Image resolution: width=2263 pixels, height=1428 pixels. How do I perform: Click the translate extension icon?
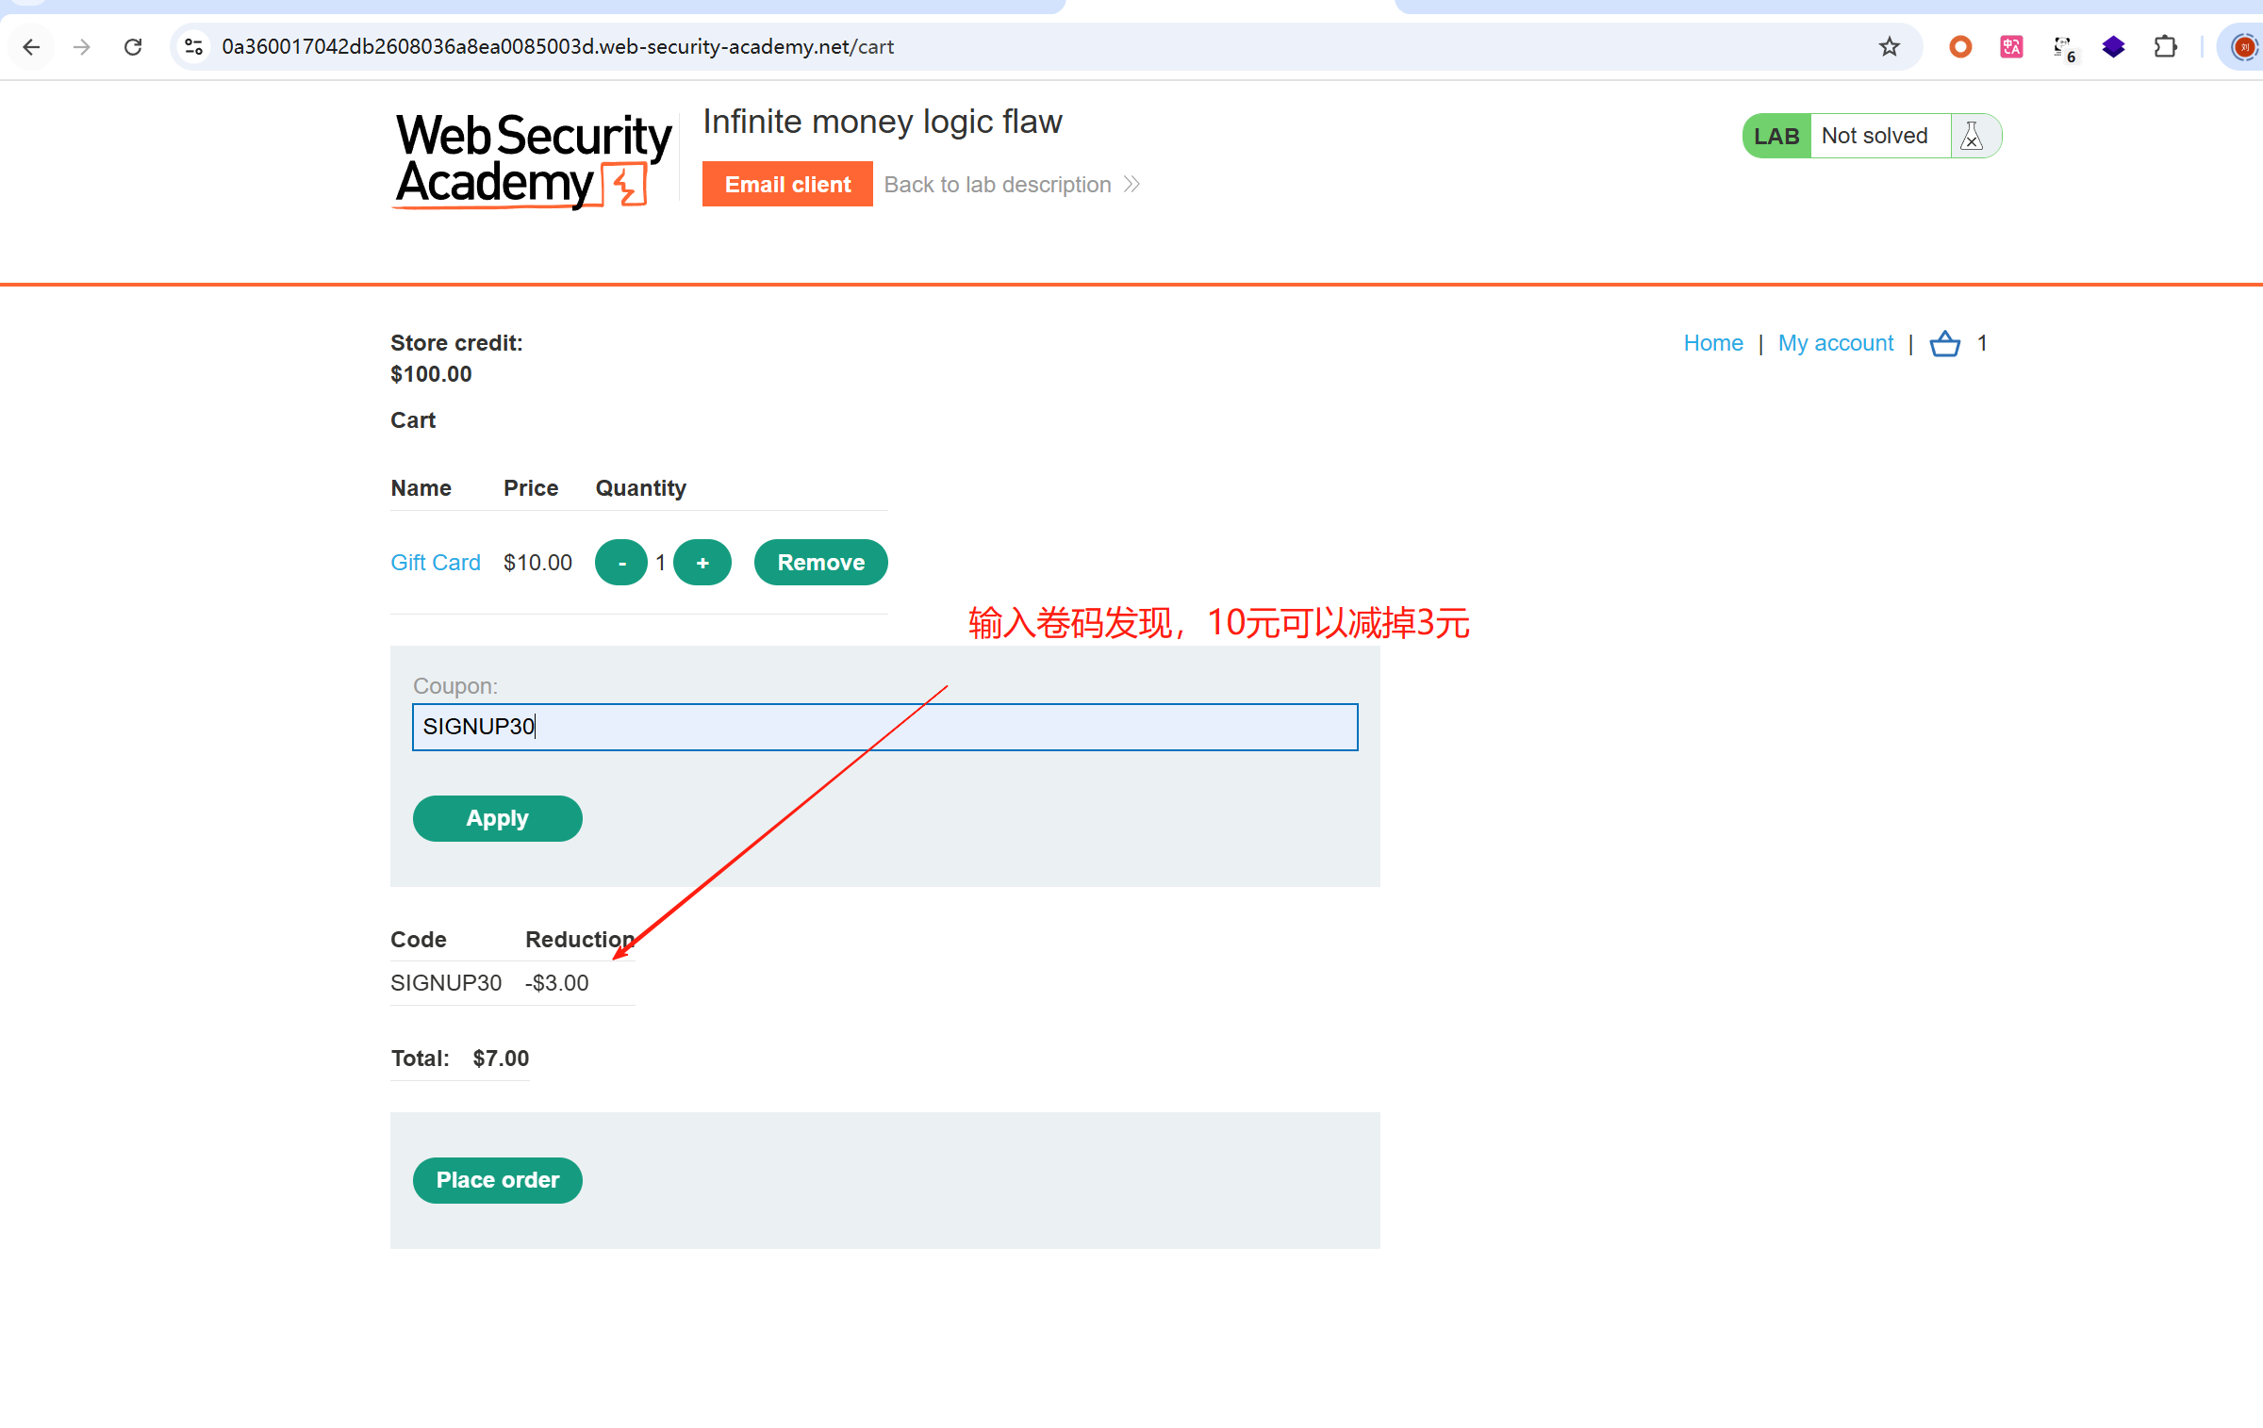pos(2011,47)
